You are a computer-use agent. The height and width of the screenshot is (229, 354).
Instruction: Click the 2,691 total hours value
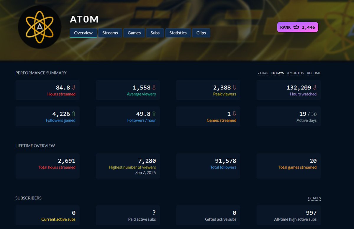(67, 161)
